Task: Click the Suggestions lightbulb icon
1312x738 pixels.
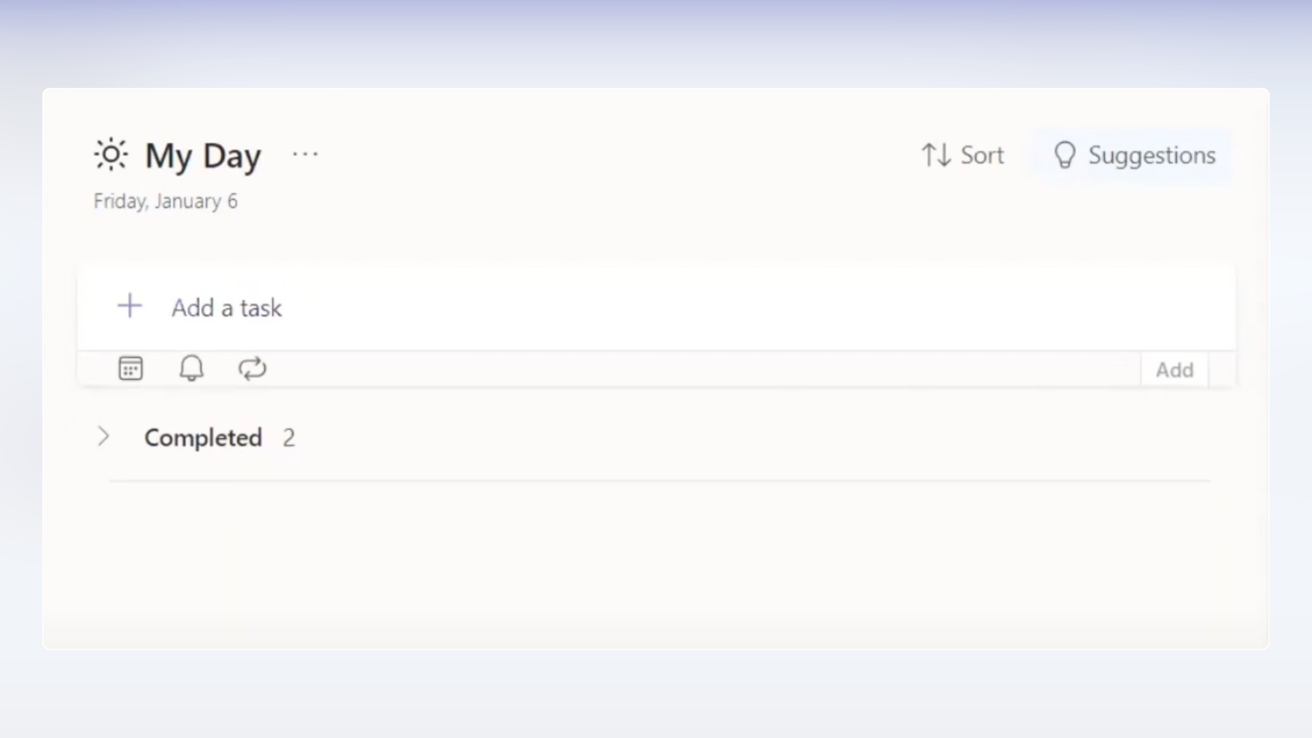Action: point(1064,155)
